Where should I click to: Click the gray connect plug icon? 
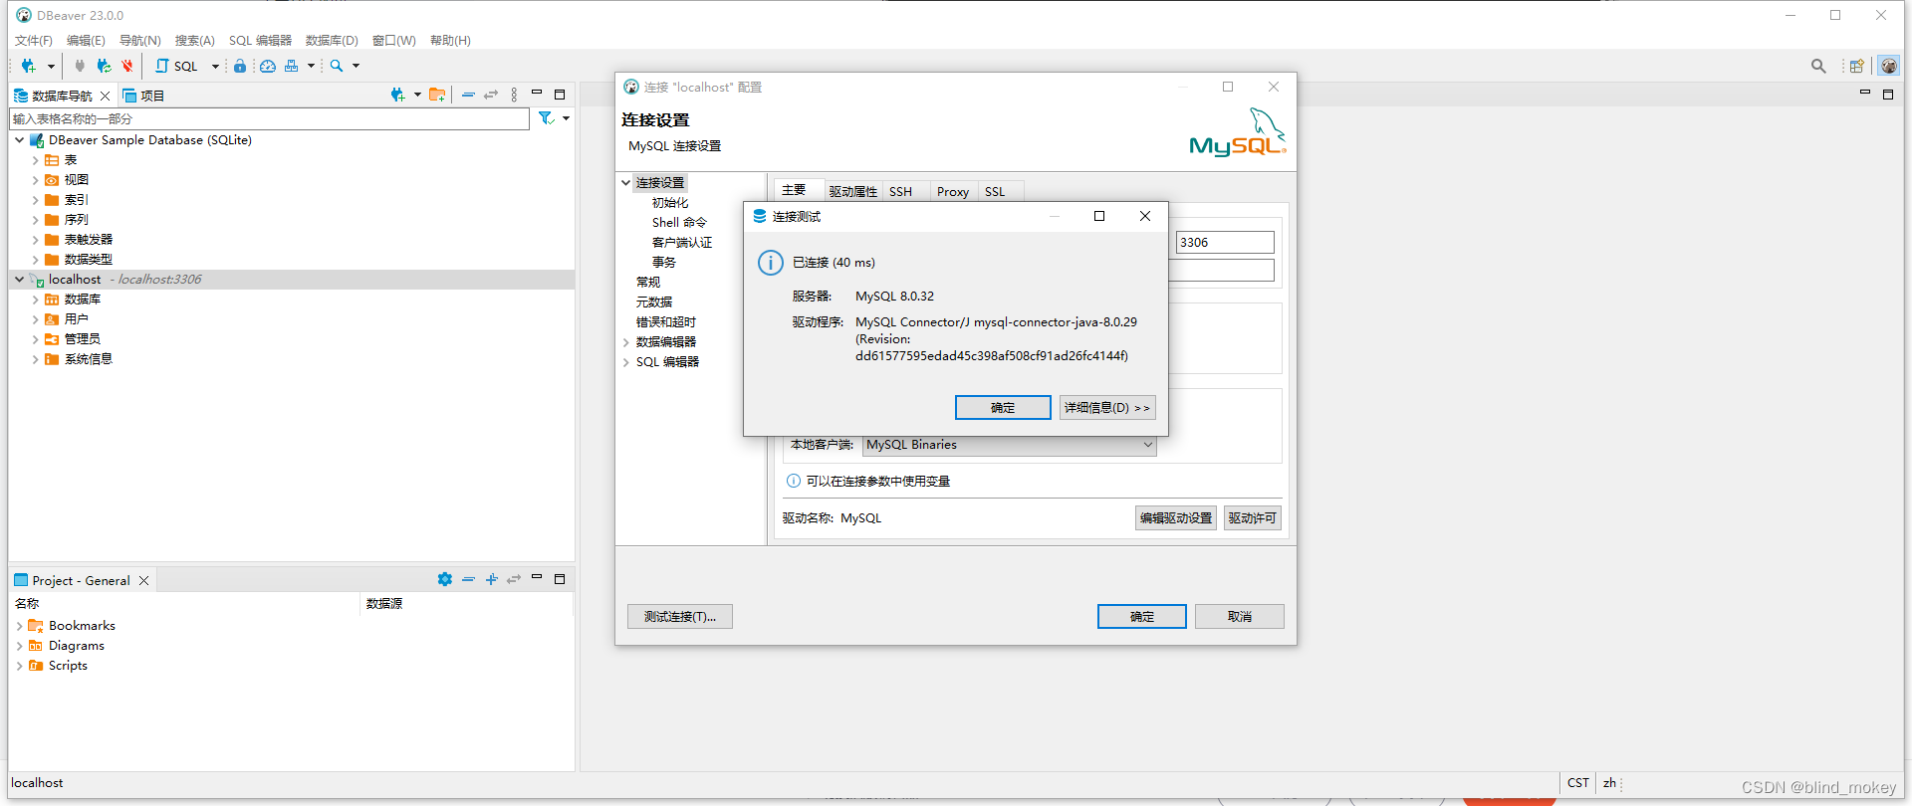80,66
